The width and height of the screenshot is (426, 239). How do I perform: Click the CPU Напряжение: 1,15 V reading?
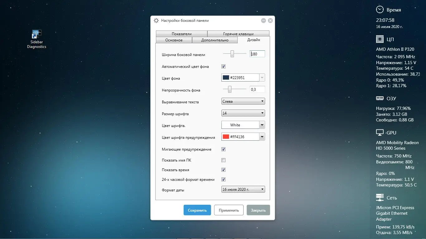pos(396,63)
